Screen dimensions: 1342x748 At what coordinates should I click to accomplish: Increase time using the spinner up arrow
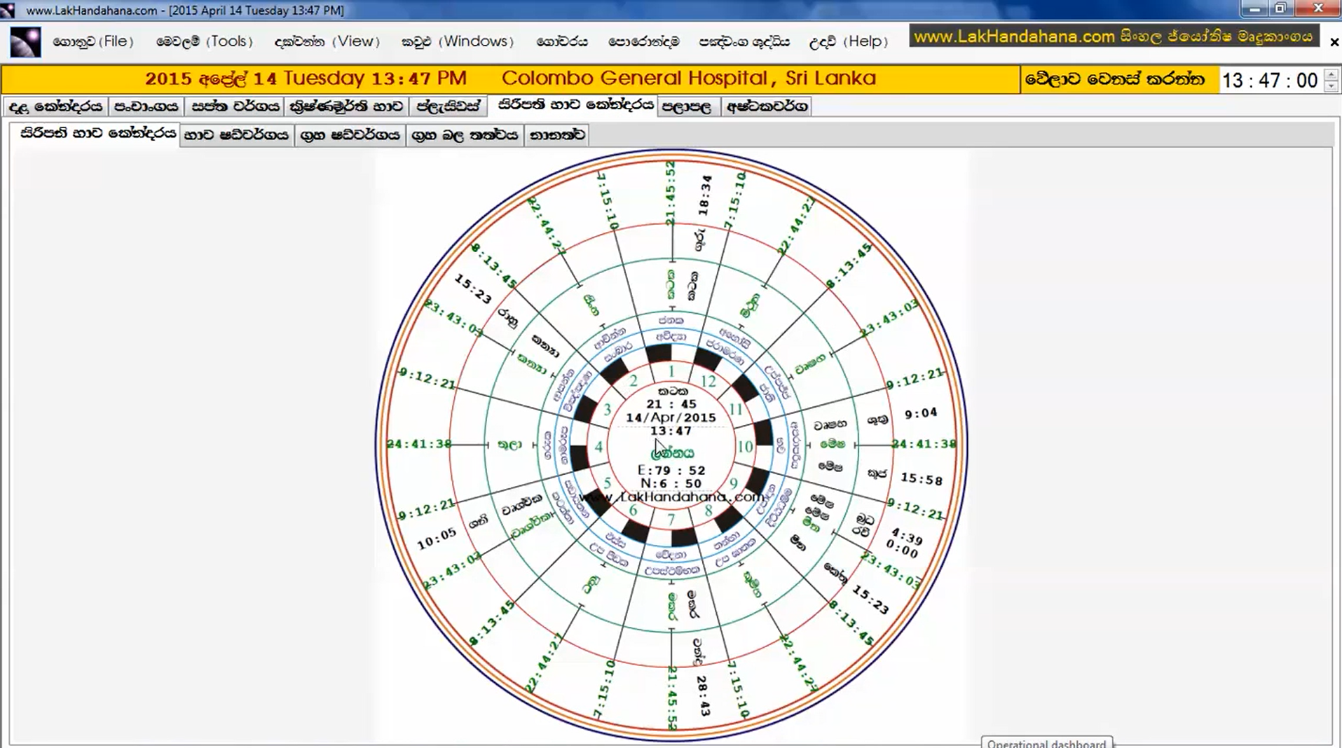(1331, 74)
